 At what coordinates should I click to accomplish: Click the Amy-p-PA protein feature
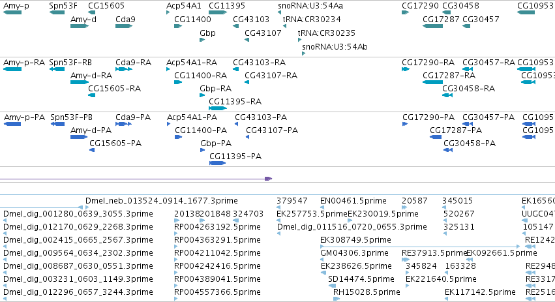[12, 124]
